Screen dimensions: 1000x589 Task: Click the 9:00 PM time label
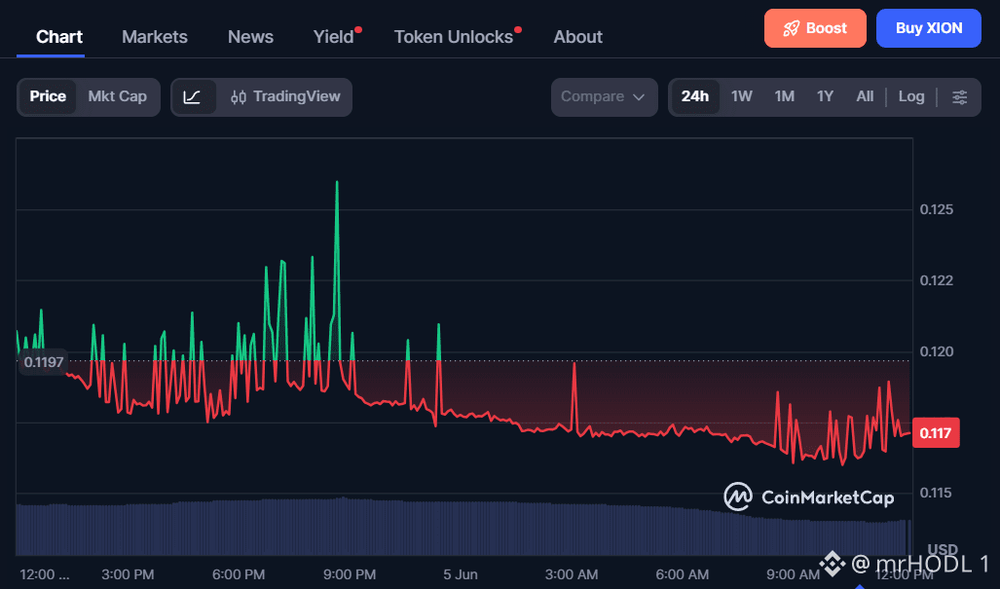coord(349,574)
